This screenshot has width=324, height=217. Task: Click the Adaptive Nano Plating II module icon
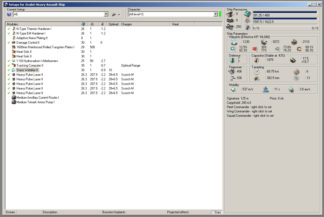pos(14,38)
